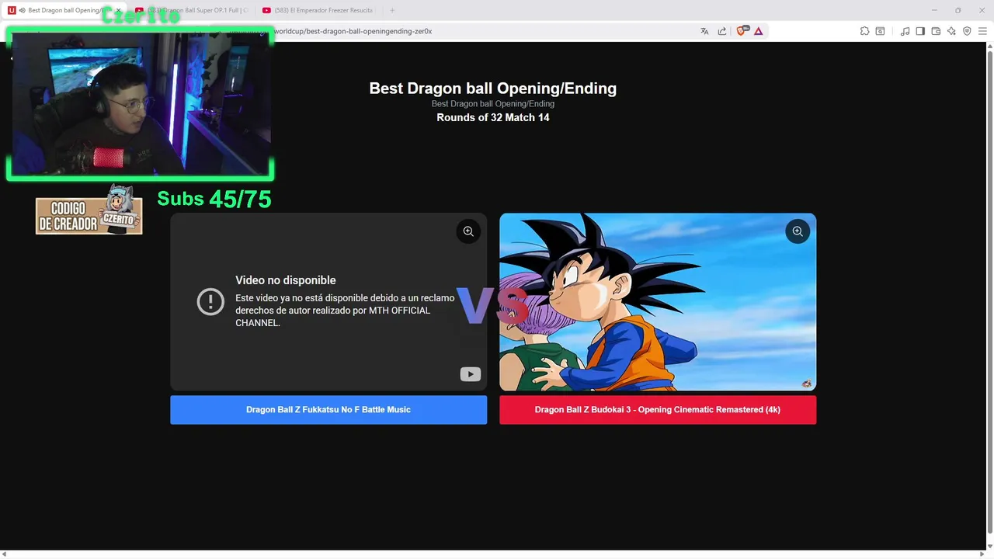
Task: Vote for Dragon Ball Z Fukkatsu No F
Action: click(328, 410)
